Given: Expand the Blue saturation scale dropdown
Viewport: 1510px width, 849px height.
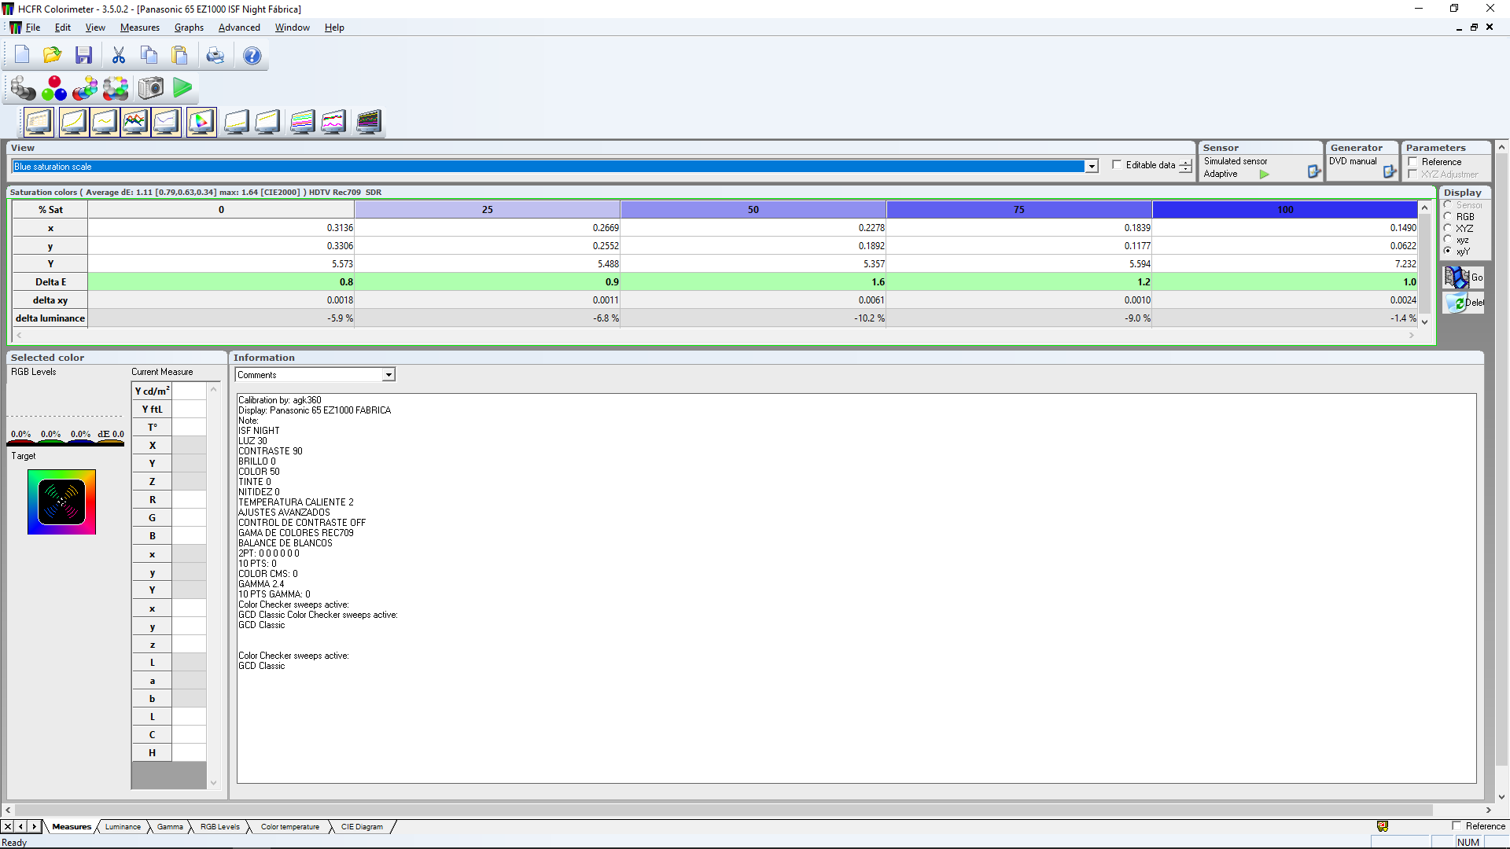Looking at the screenshot, I should tap(1092, 167).
